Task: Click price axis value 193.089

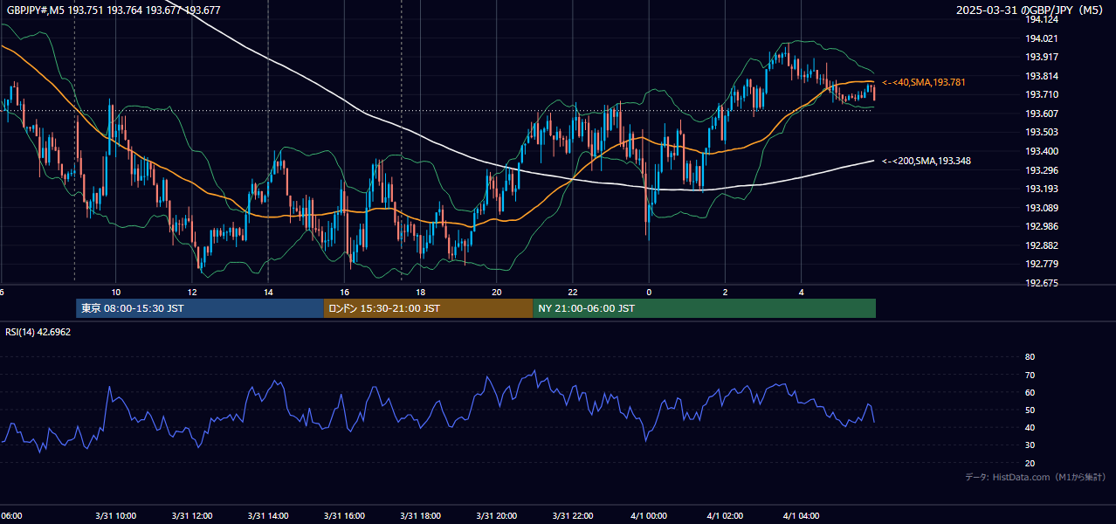Action: tap(1043, 208)
